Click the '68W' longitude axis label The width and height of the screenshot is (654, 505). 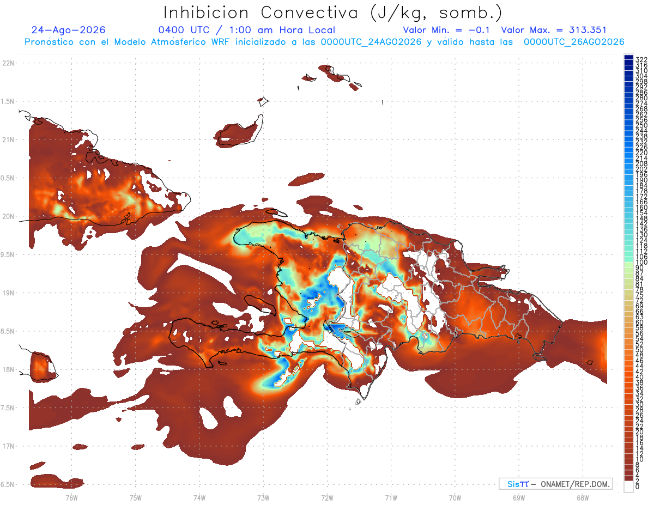coord(582,497)
